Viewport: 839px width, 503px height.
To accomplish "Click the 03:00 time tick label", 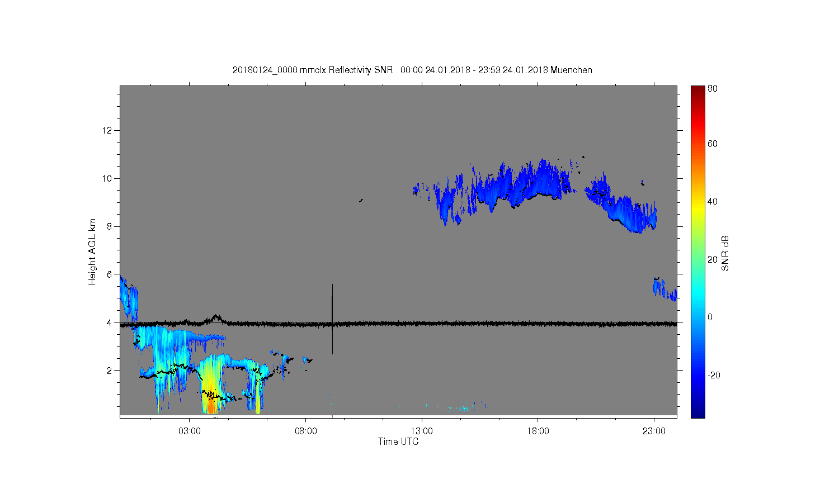I will [190, 431].
